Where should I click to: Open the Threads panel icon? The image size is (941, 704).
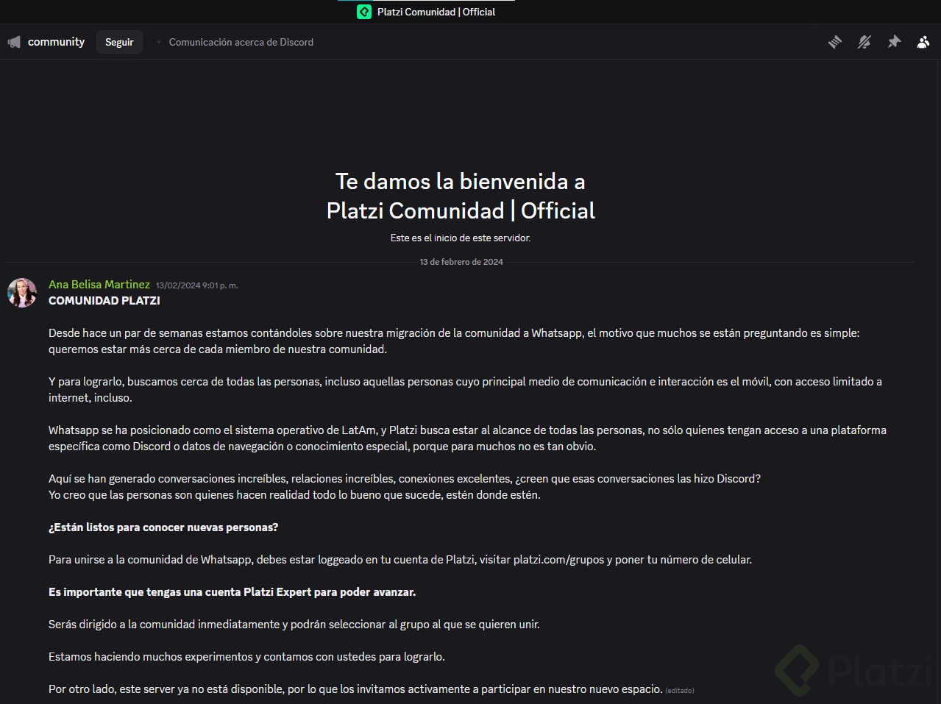(835, 42)
